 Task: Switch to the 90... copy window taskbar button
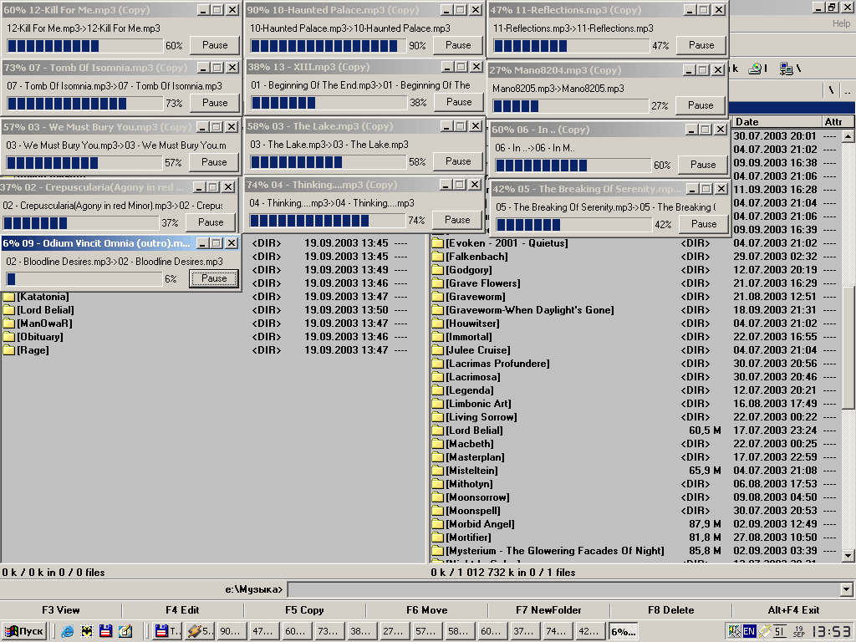click(x=232, y=631)
